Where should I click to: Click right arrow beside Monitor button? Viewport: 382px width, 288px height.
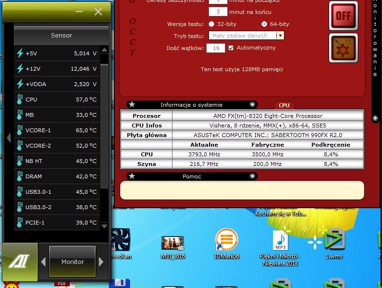click(x=101, y=262)
